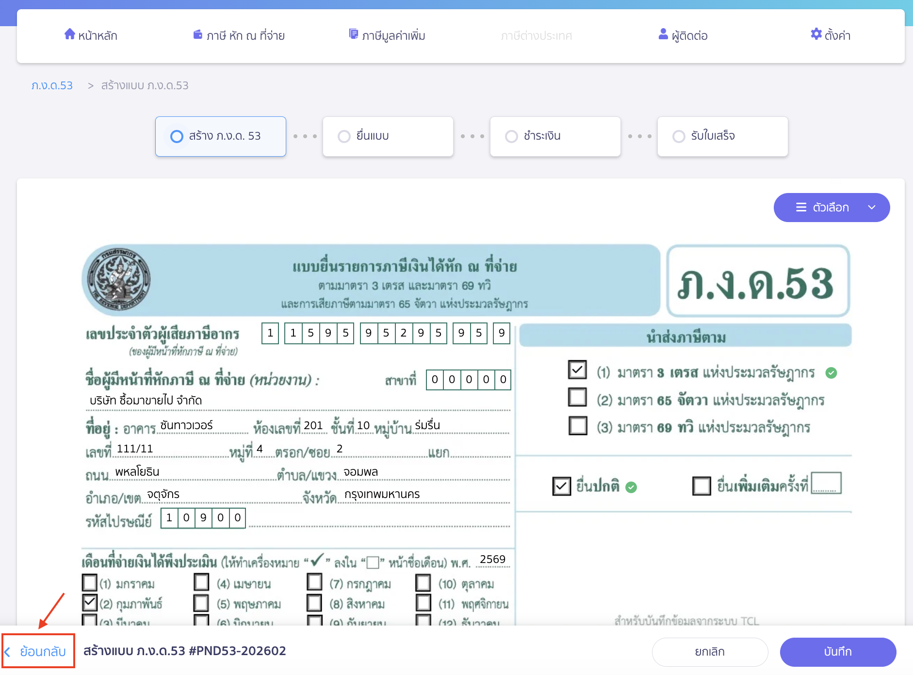Open contacts via the ผู้ติดต่อ person icon
The height and width of the screenshot is (675, 913).
pyautogui.click(x=662, y=34)
